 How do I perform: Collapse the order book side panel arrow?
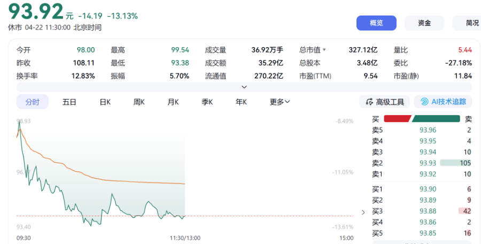tap(363, 212)
